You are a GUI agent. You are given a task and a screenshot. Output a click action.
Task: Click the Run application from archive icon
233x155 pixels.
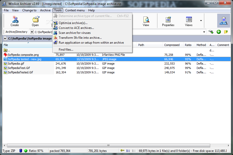(x=55, y=43)
